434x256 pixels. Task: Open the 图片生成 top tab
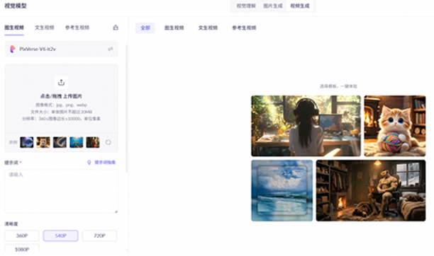click(273, 6)
